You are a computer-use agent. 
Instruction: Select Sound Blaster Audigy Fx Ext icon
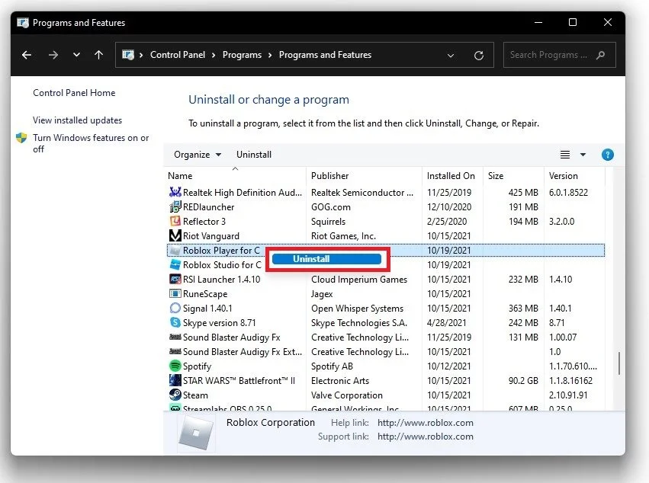[175, 351]
